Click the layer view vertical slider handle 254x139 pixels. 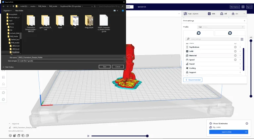[x=251, y=41]
